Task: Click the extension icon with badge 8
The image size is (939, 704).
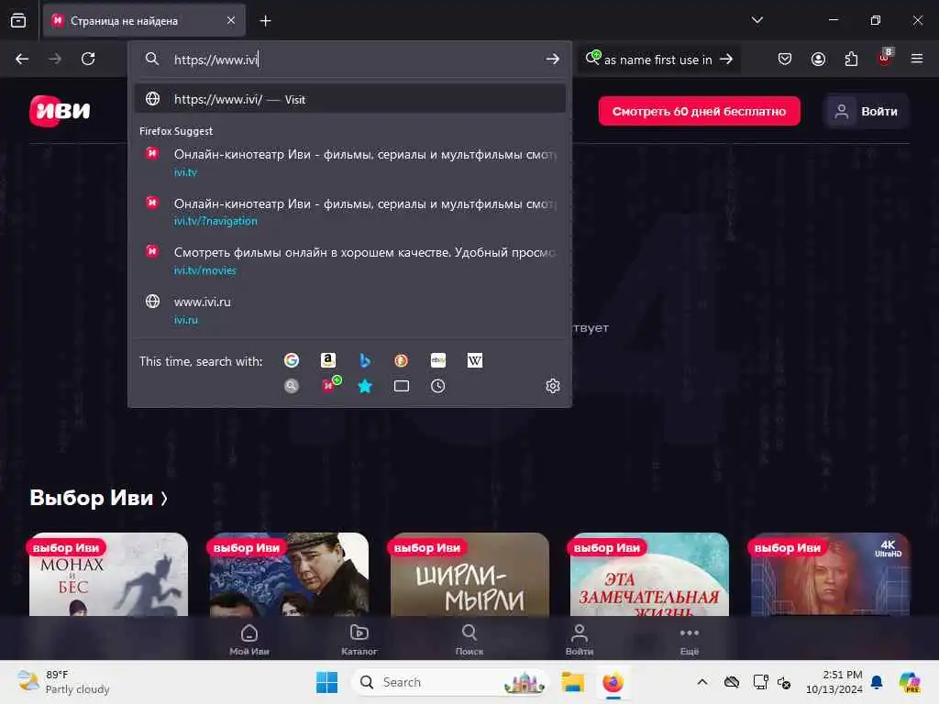Action: point(885,58)
